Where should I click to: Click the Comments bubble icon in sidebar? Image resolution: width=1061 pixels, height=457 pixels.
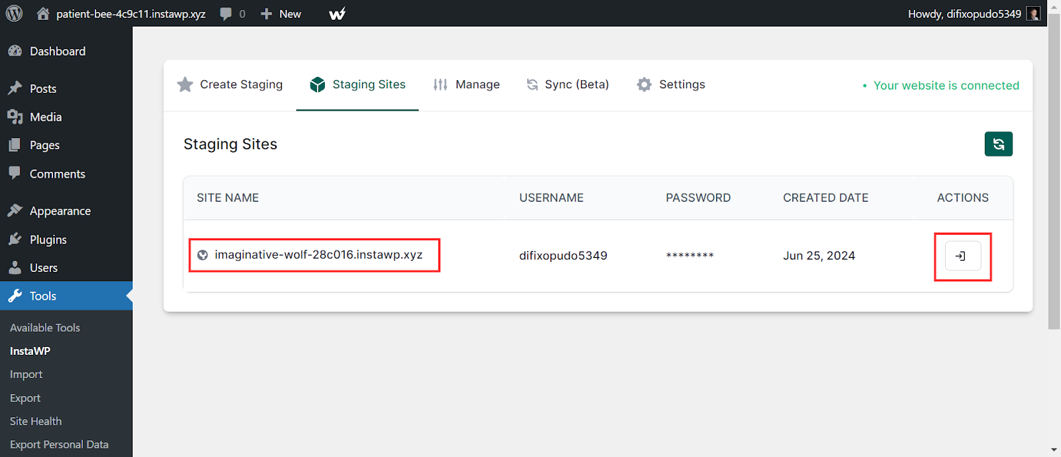click(15, 173)
